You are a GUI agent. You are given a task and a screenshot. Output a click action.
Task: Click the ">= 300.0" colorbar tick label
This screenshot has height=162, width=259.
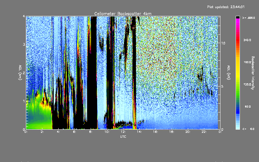click(x=249, y=18)
